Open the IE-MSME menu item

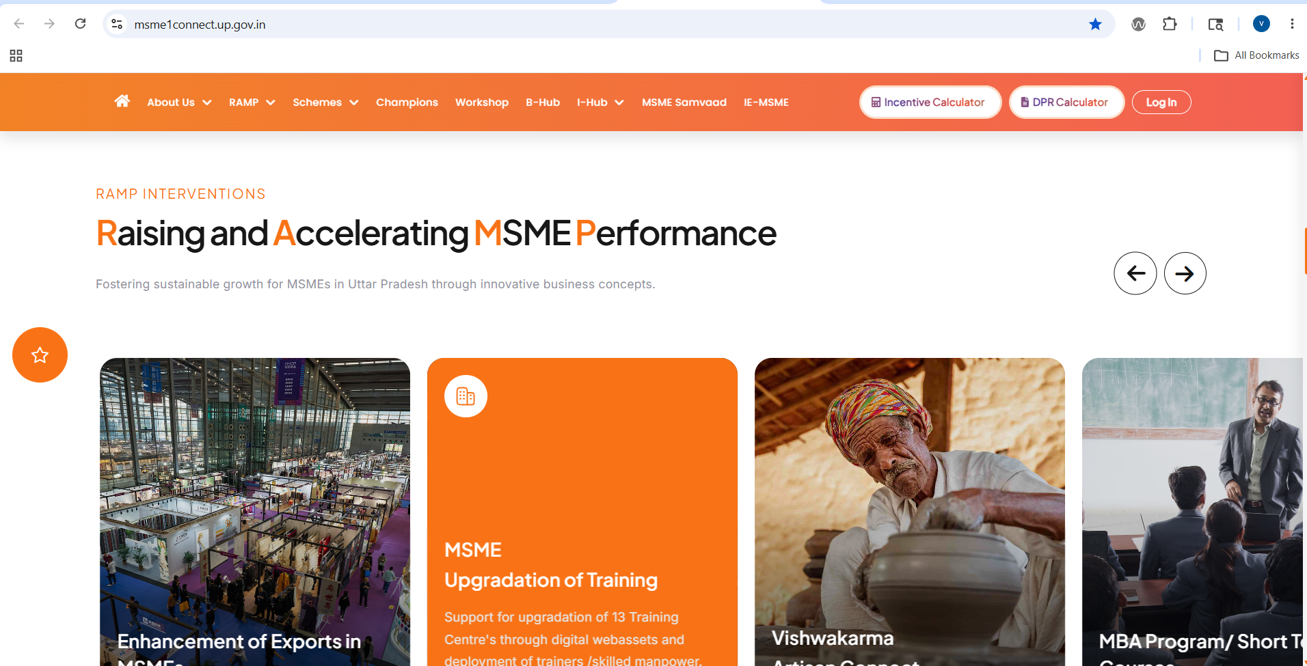coord(766,102)
